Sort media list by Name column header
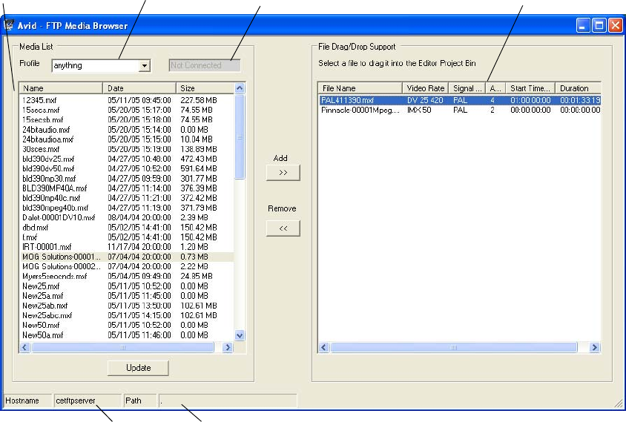This screenshot has height=422, width=626. pyautogui.click(x=61, y=88)
